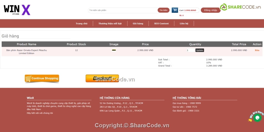Click the Đăng nhập login button
The width and height of the screenshot is (264, 132).
[x=211, y=10]
